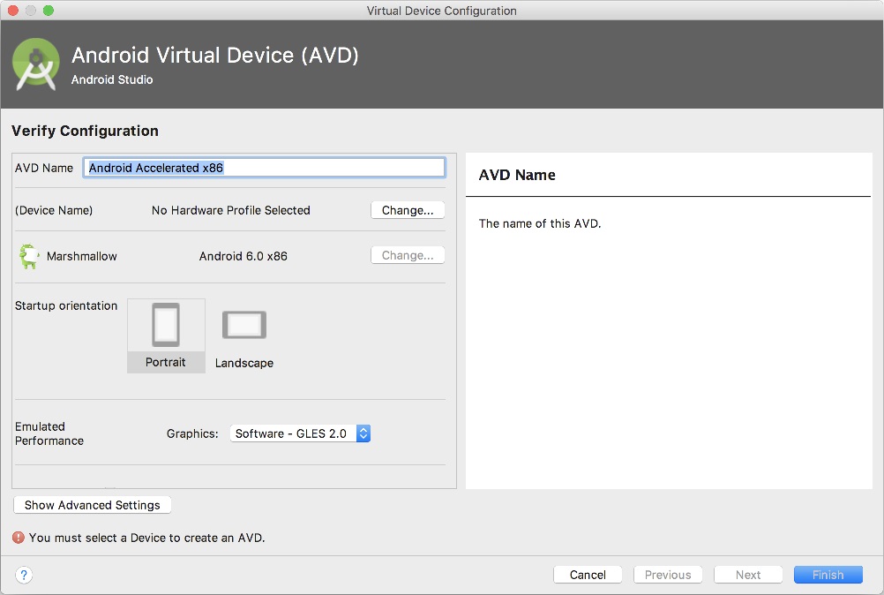Show Advanced Settings
Image resolution: width=884 pixels, height=595 pixels.
point(93,505)
